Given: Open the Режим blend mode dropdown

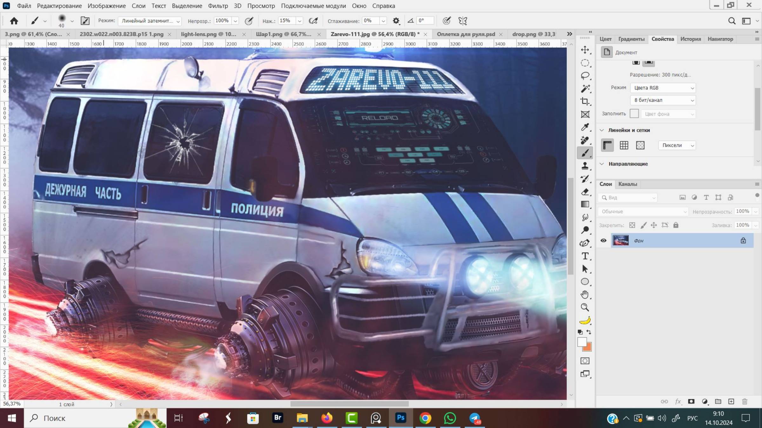Looking at the screenshot, I should coord(150,21).
